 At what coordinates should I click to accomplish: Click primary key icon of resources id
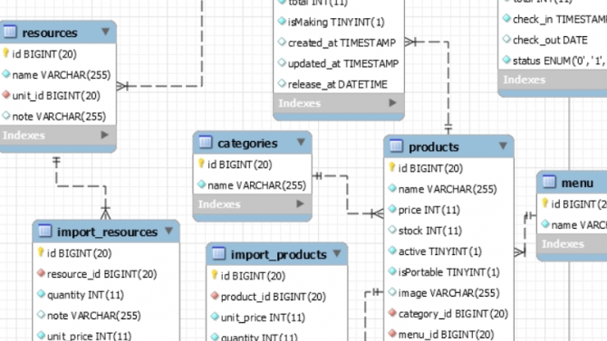pos(5,53)
